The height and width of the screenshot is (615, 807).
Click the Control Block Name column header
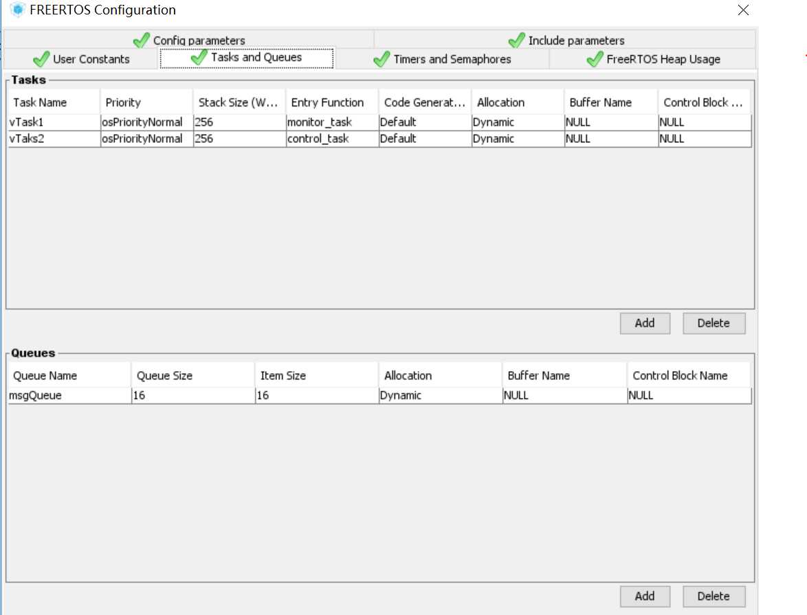689,376
